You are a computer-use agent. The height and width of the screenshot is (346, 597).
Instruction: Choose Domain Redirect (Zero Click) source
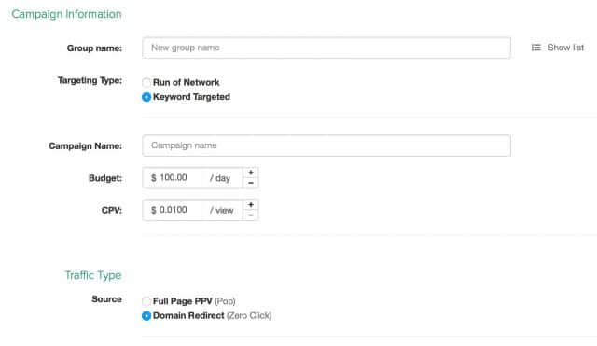[x=146, y=316]
